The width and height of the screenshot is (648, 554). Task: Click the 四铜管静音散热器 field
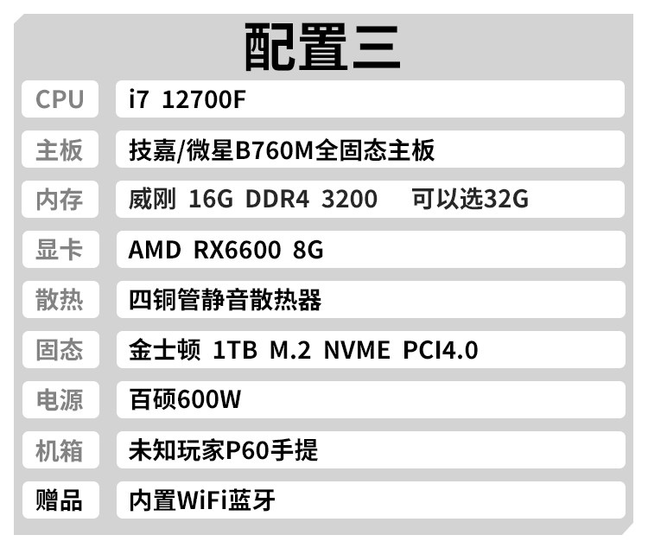[x=370, y=300]
